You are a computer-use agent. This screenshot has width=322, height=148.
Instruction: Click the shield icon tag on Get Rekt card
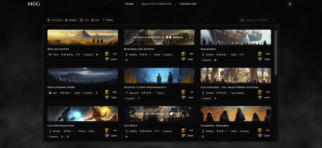pyautogui.click(x=126, y=136)
